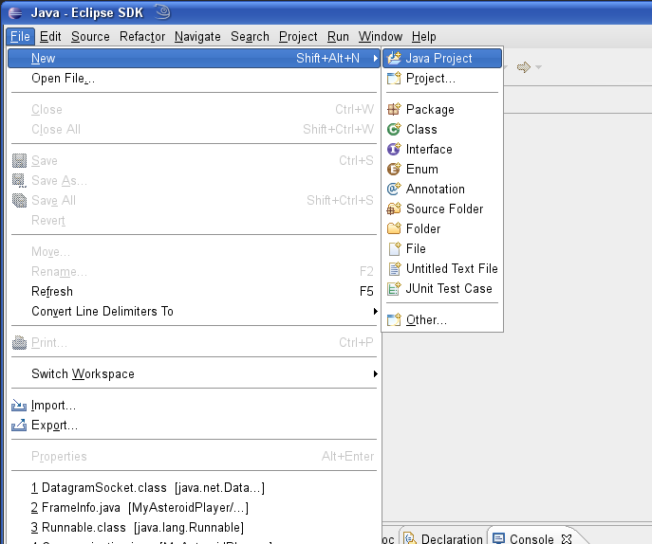Click the Other... wizard icon
Image resolution: width=652 pixels, height=544 pixels.
[x=394, y=319]
